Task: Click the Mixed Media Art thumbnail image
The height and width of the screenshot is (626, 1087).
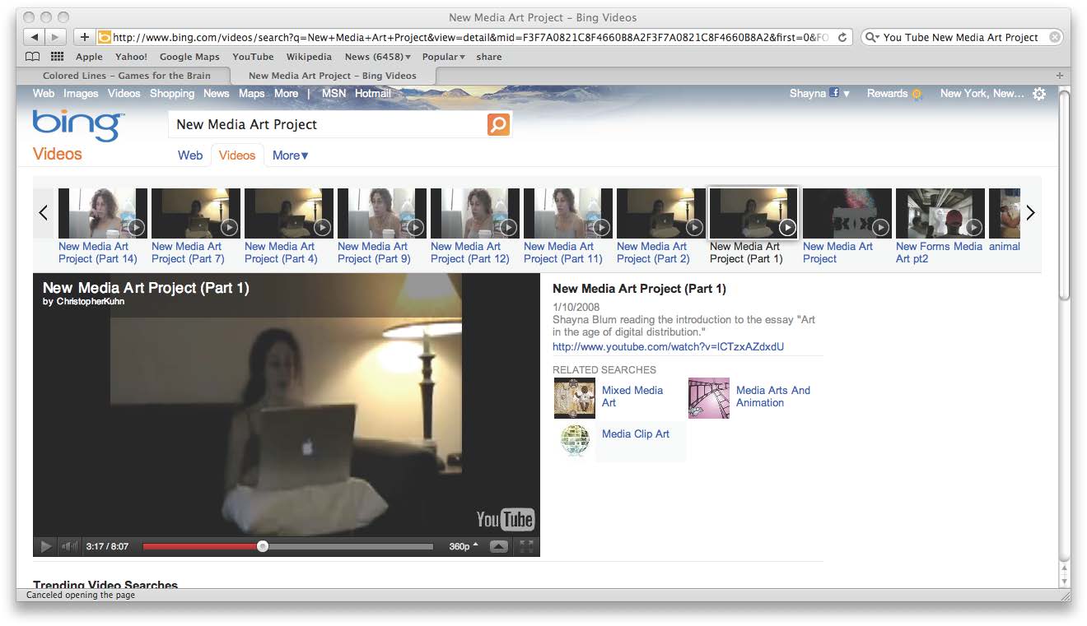Action: [575, 398]
